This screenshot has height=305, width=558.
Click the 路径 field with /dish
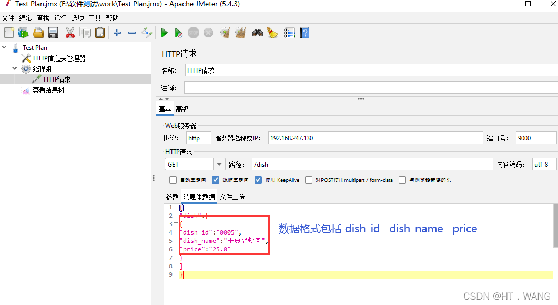click(x=372, y=165)
